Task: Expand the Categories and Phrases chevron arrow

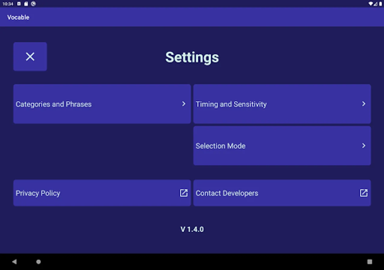Action: [x=184, y=104]
